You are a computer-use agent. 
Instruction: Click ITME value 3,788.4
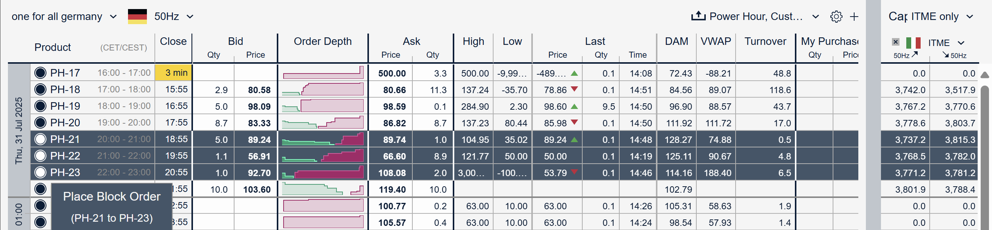tap(960, 189)
